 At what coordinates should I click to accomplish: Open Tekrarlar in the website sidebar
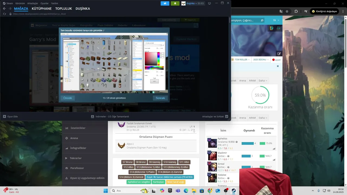coord(85,158)
